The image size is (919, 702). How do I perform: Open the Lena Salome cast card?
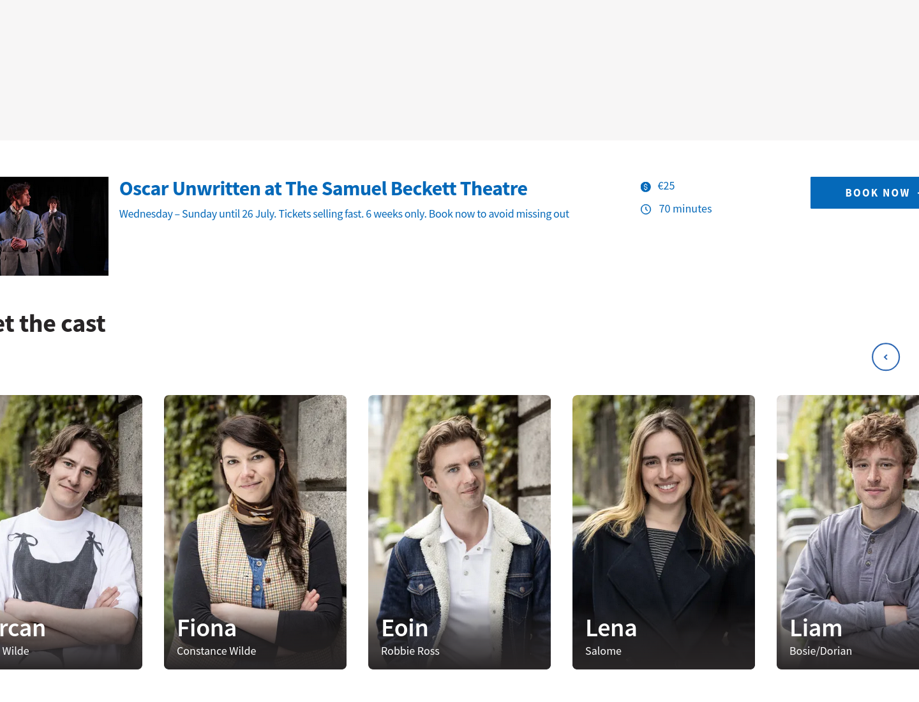664,532
